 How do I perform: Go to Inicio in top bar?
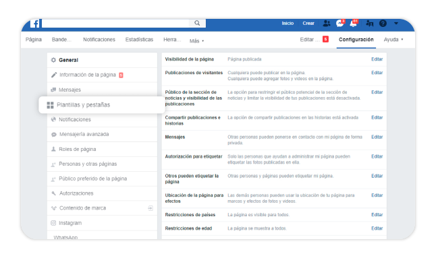[288, 24]
